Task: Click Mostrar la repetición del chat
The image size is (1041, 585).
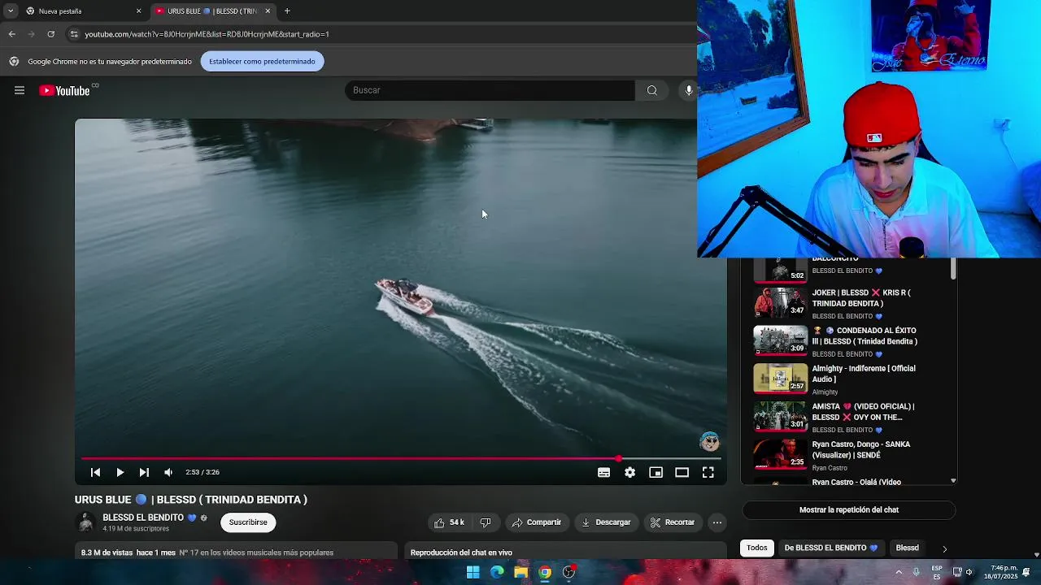Action: (849, 510)
